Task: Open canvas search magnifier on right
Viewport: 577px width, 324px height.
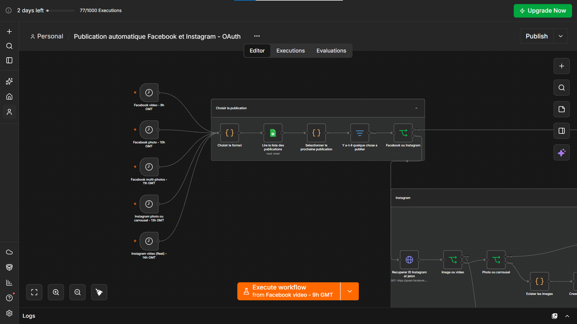Action: click(x=561, y=87)
